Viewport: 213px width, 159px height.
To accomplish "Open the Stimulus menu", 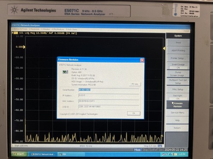I will click(46, 29).
